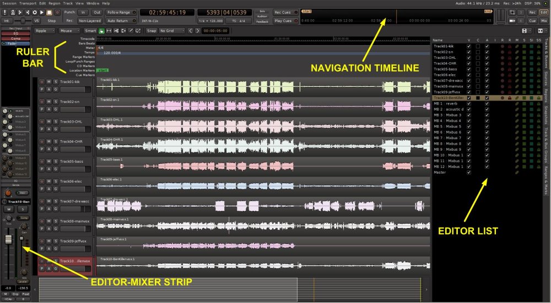Open the Non-Layered record mode dropdown
Viewport: 551px width, 303px height.
pos(90,21)
